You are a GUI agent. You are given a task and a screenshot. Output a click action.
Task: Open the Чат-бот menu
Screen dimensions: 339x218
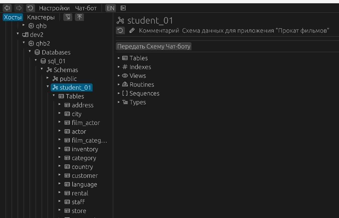(86, 8)
